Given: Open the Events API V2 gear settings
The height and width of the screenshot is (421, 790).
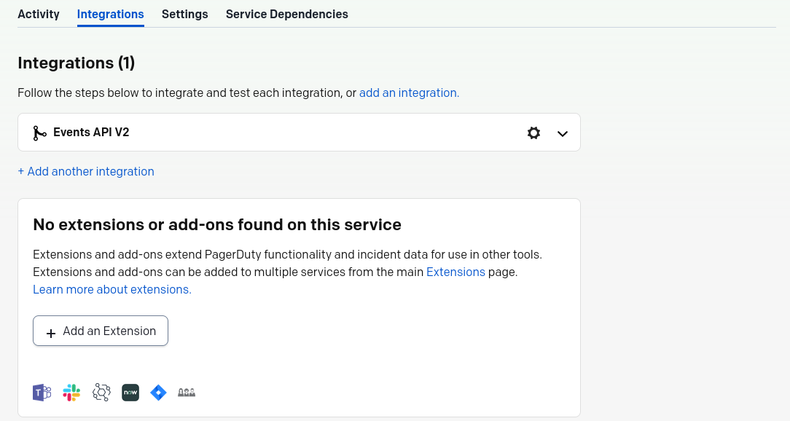Looking at the screenshot, I should click(533, 133).
